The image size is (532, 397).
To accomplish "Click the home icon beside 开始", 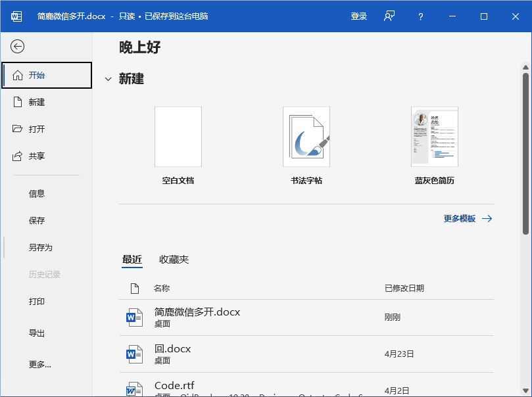I will (x=18, y=75).
